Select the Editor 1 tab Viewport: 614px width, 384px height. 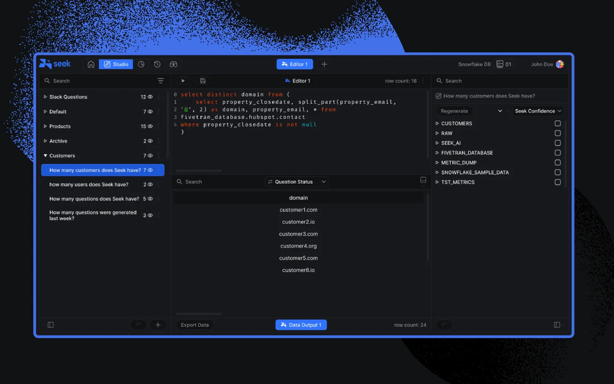[x=295, y=64]
